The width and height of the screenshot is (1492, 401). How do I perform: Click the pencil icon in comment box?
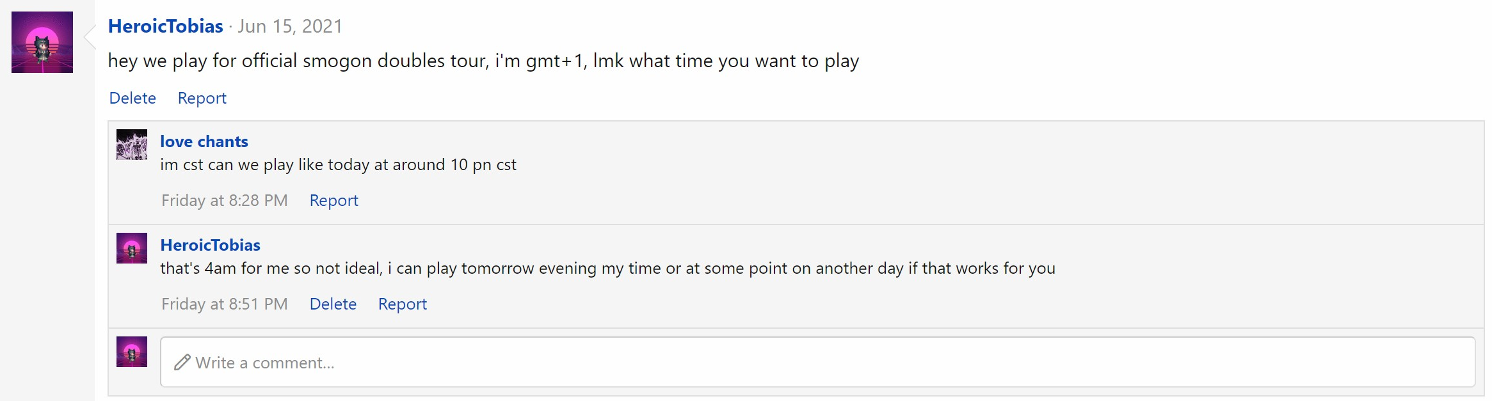coord(182,363)
